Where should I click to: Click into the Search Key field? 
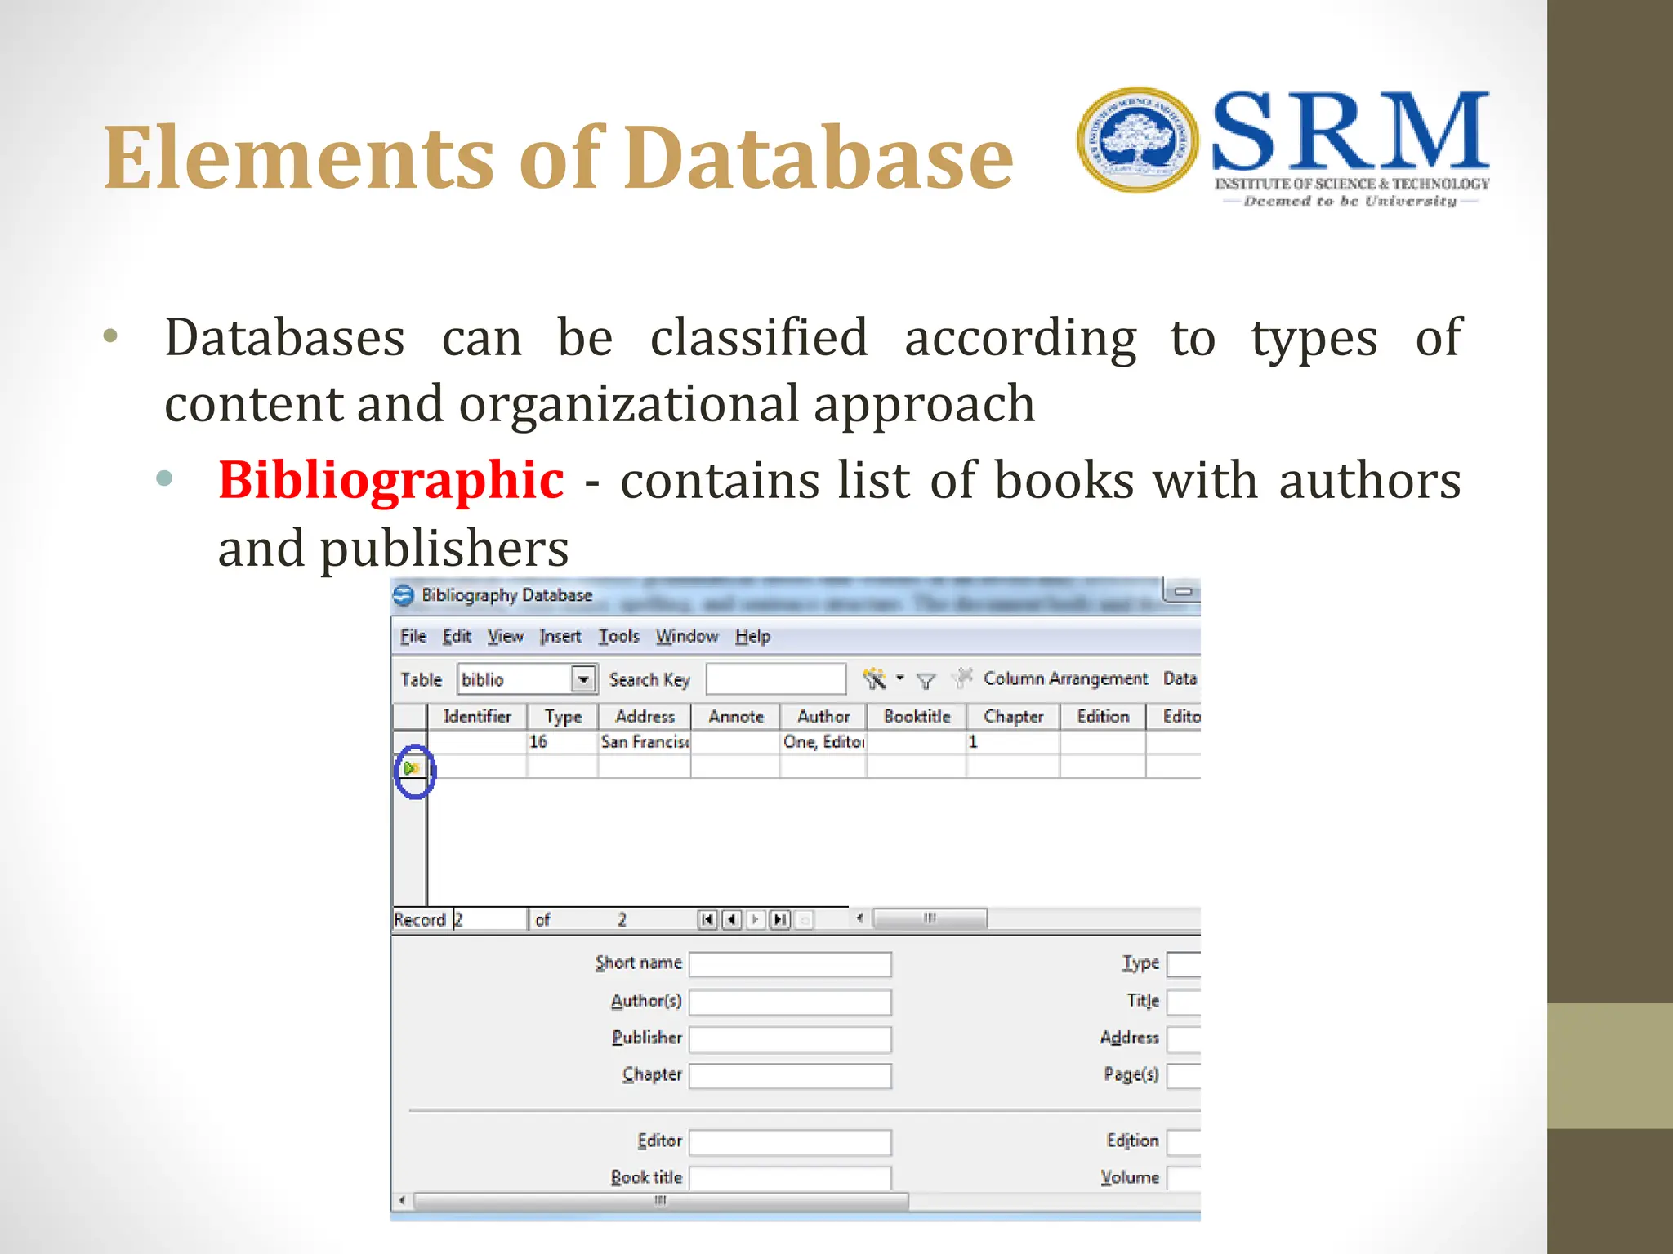(x=775, y=679)
